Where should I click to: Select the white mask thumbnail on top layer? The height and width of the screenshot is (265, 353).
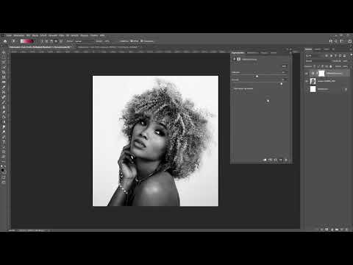(x=321, y=73)
